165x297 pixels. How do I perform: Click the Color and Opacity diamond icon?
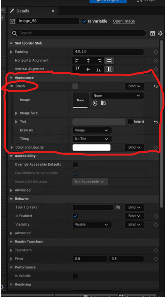click(x=156, y=148)
